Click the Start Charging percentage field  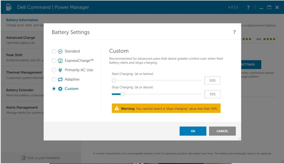[x=212, y=81]
